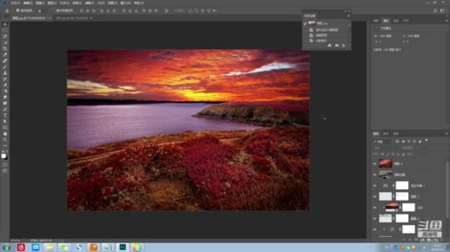Image resolution: width=450 pixels, height=252 pixels.
Task: Click the switch foreground/background colors arrow
Action: (x=7, y=151)
